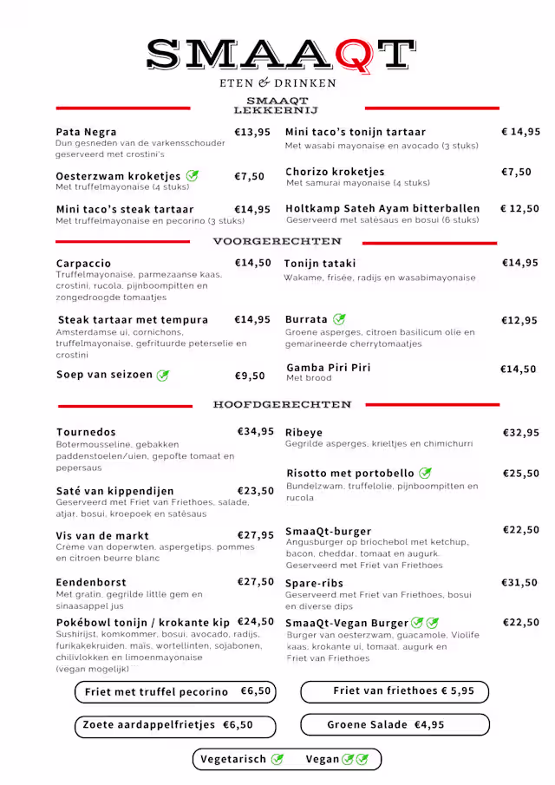Jump to the Voorgerechten section heading
The image size is (555, 785).
(x=277, y=241)
